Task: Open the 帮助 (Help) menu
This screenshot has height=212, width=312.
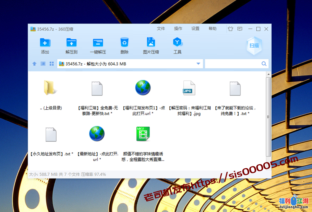Action: [213, 29]
